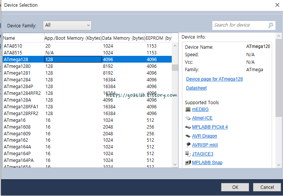Select the ATmega128A device row
Screen dimensions: 283x196
point(87,100)
